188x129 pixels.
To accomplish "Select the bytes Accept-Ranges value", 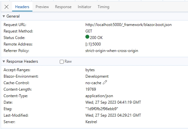I will point(90,70).
